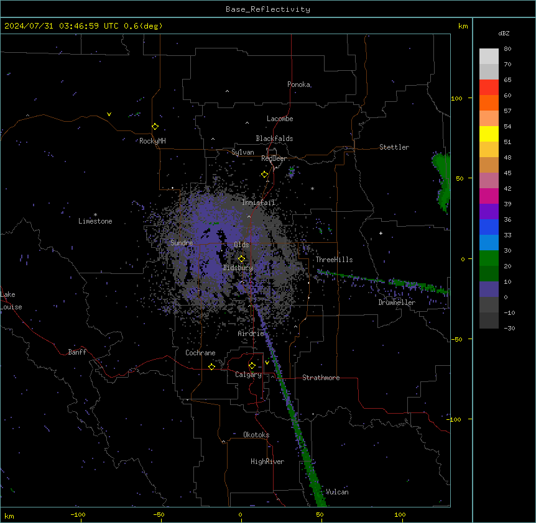This screenshot has width=536, height=523.
Task: Click the Blackfalds label
Action: coord(274,139)
